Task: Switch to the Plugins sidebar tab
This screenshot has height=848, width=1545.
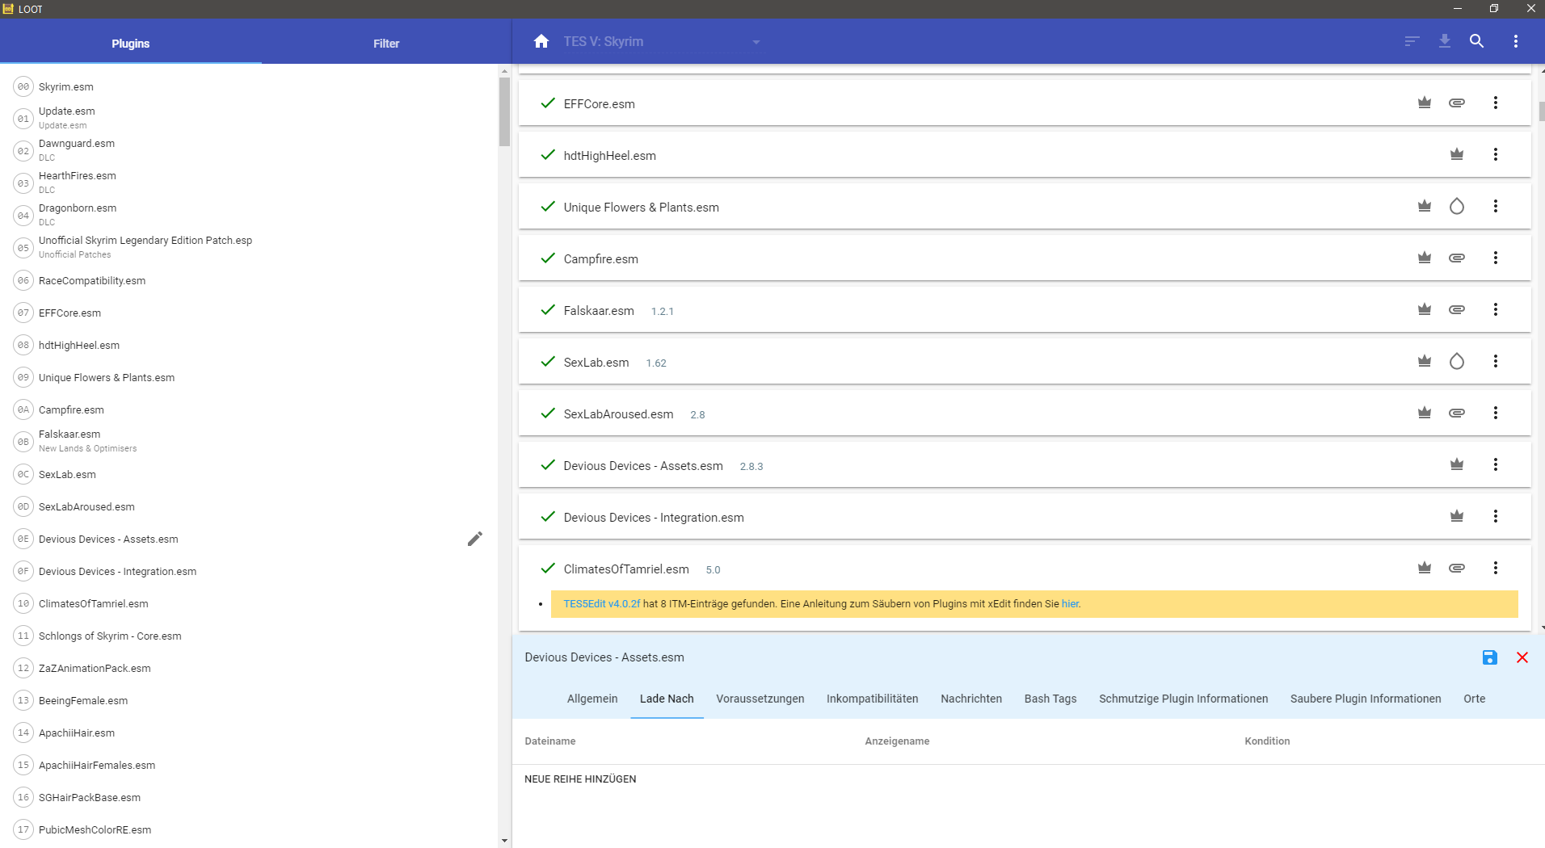Action: 131,44
